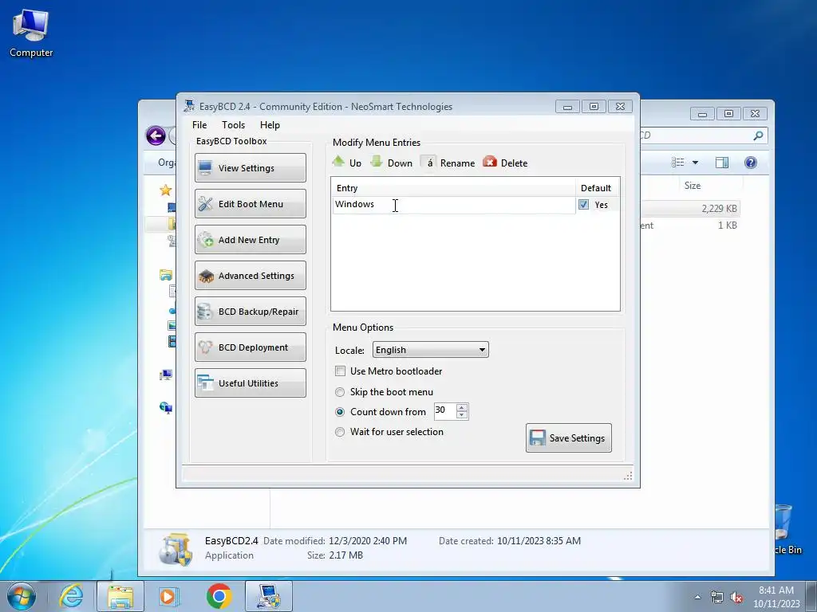Open Explorer help icon
The height and width of the screenshot is (612, 817).
pos(750,163)
